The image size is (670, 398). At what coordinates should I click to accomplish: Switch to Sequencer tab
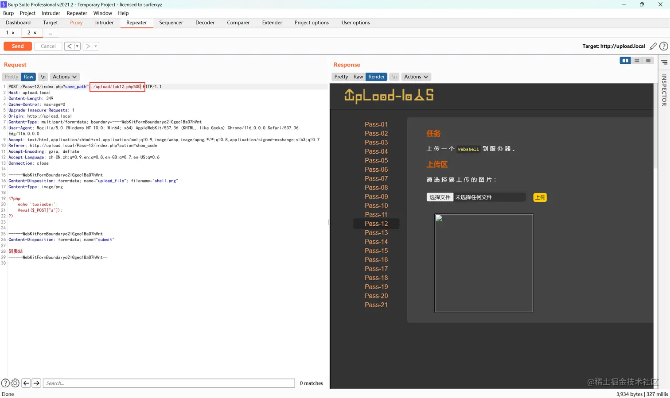tap(171, 23)
